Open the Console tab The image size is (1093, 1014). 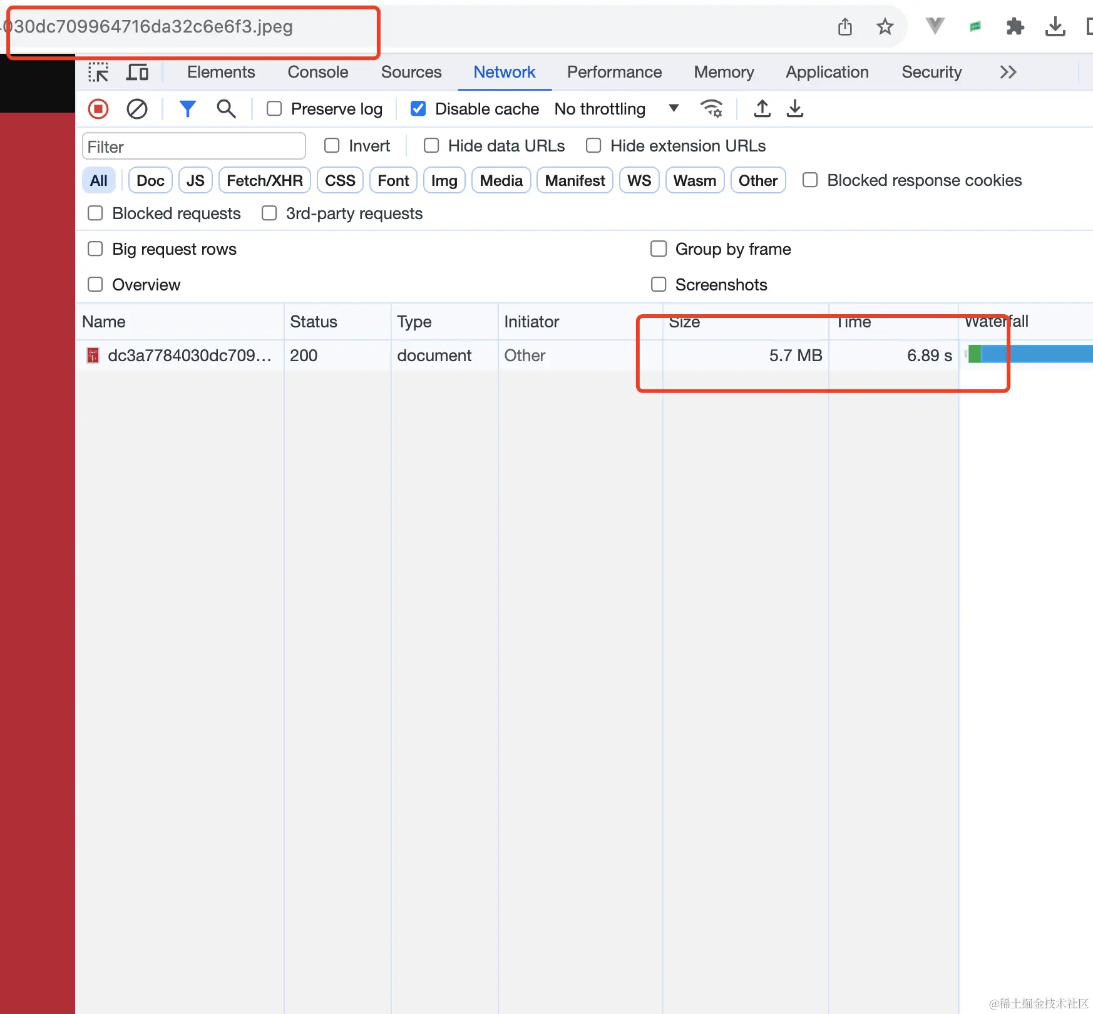click(318, 73)
